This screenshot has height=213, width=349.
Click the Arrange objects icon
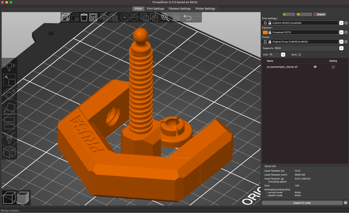(94, 17)
